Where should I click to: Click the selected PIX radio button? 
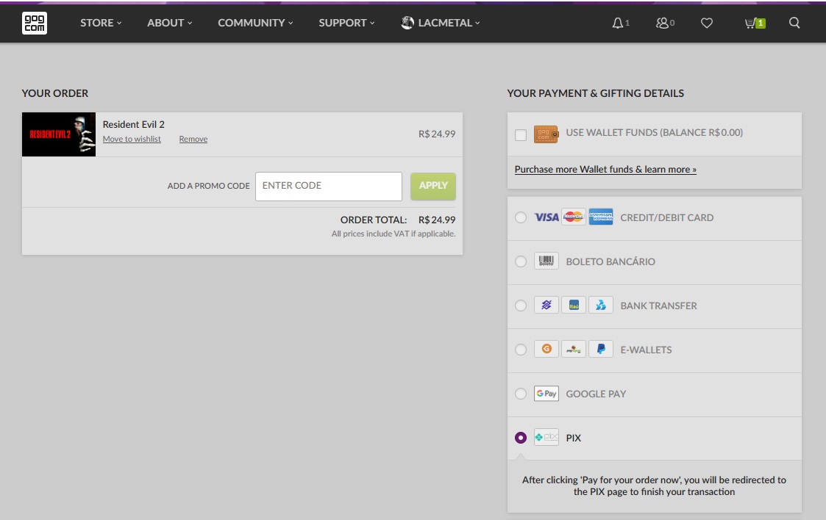point(521,438)
